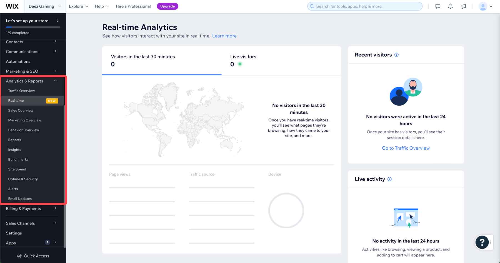Open the Deez Gaming site dropdown
This screenshot has height=263, width=500.
44,6
